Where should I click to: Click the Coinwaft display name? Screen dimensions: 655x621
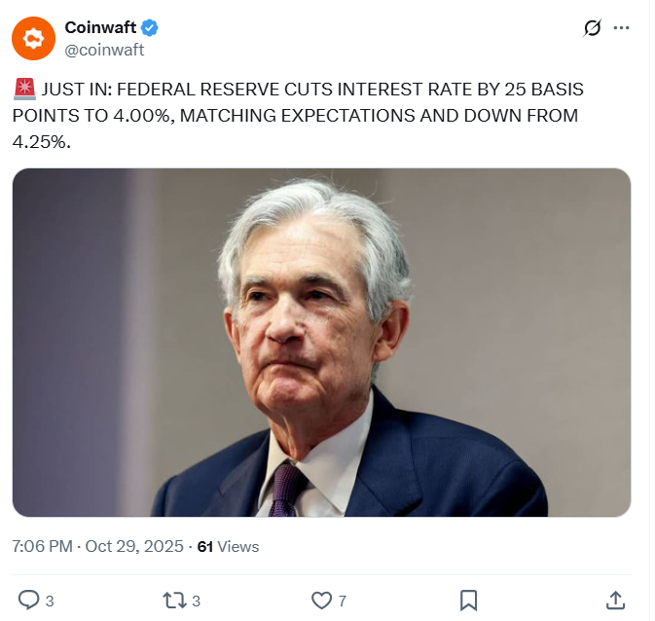(100, 27)
